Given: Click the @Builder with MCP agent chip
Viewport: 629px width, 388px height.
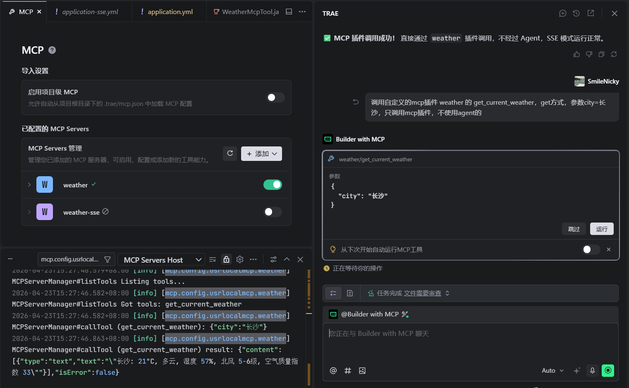Looking at the screenshot, I should pyautogui.click(x=368, y=314).
